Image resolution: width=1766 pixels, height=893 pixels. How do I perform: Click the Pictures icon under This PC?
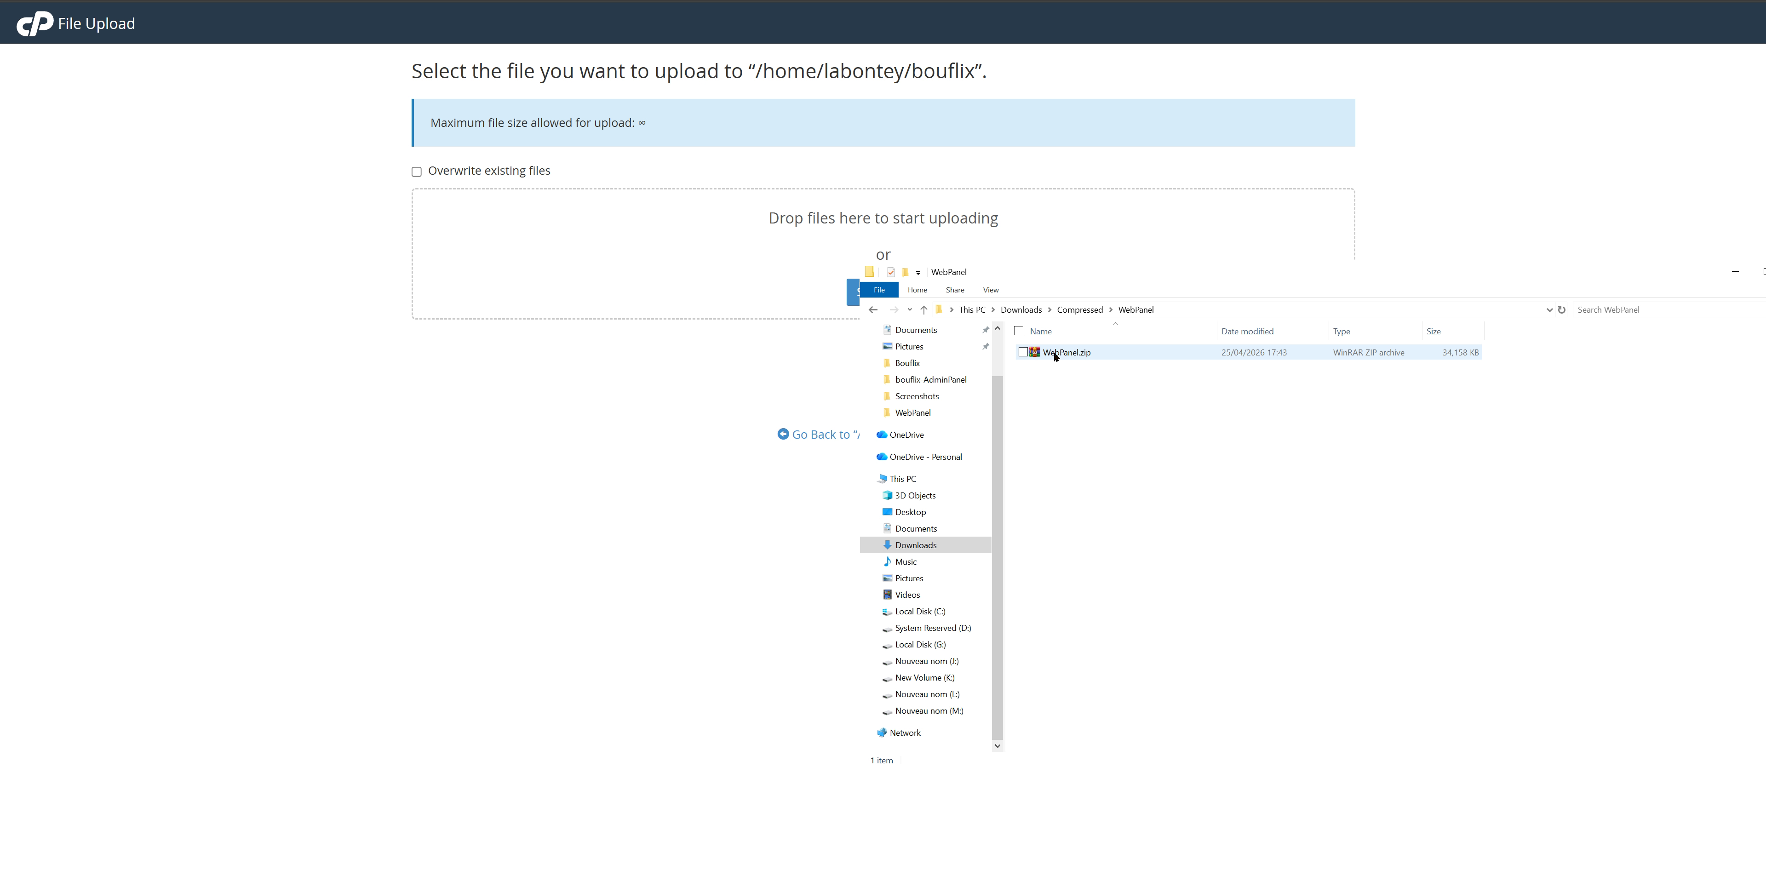click(887, 578)
